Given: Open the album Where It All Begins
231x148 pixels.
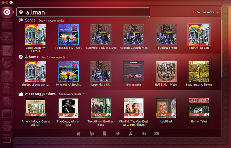Looking at the screenshot, I should tap(69, 73).
